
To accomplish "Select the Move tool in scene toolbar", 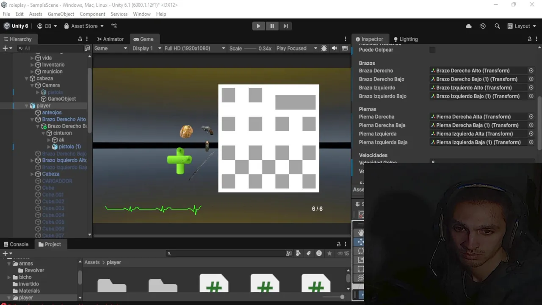I will 360,242.
